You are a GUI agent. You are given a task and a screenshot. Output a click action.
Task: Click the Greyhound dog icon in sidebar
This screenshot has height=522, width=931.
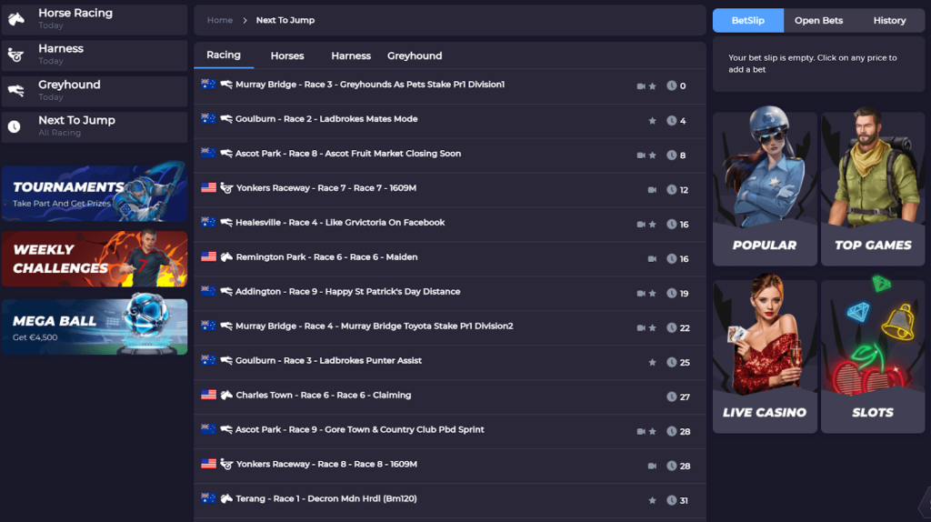16,90
